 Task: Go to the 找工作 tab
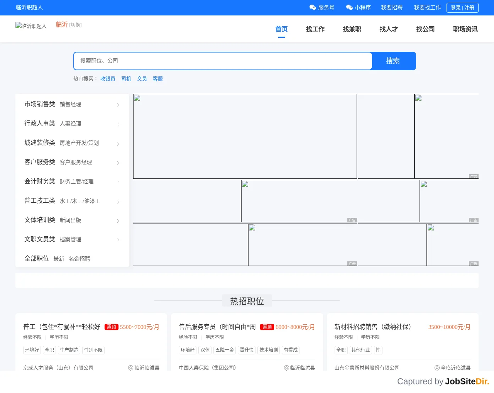pos(315,29)
